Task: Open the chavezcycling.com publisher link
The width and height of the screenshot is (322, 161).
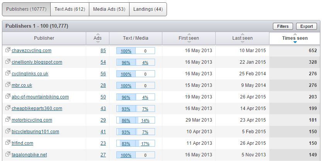Action: point(31,51)
